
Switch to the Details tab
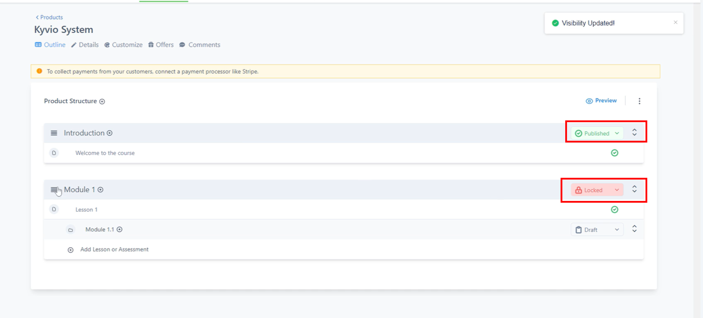coord(85,45)
